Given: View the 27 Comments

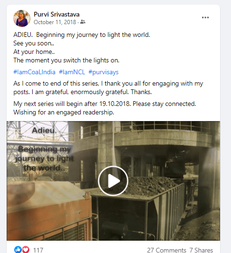Looking at the screenshot, I should 166,250.
